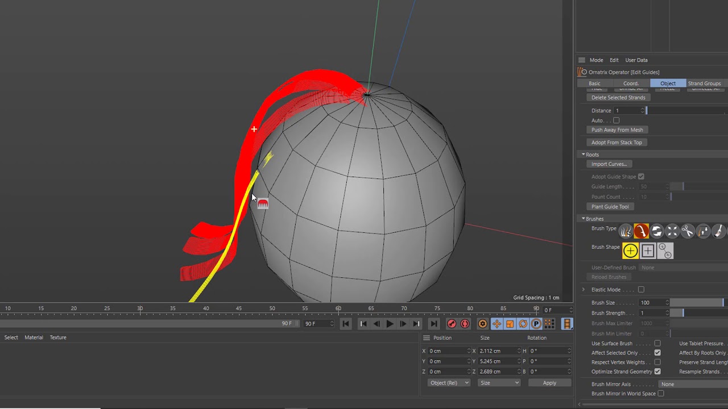Collapse the Roots section
This screenshot has height=409, width=728.
tap(583, 155)
